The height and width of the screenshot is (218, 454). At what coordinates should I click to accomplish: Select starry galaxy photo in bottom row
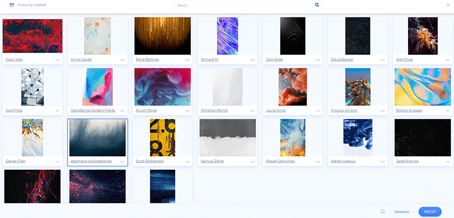tap(98, 186)
